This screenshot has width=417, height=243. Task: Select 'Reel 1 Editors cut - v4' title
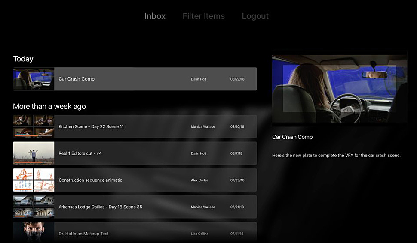click(x=80, y=153)
